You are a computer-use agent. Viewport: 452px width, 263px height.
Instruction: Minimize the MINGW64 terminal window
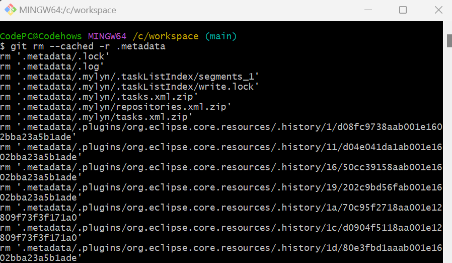pos(368,10)
